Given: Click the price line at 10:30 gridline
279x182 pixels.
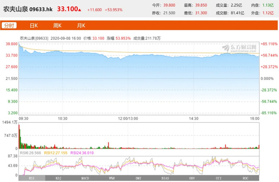Looking at the screenshot, I should 63,52.
